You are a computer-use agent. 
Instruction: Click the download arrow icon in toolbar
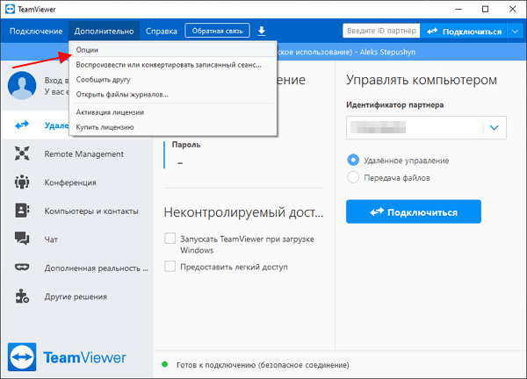262,32
